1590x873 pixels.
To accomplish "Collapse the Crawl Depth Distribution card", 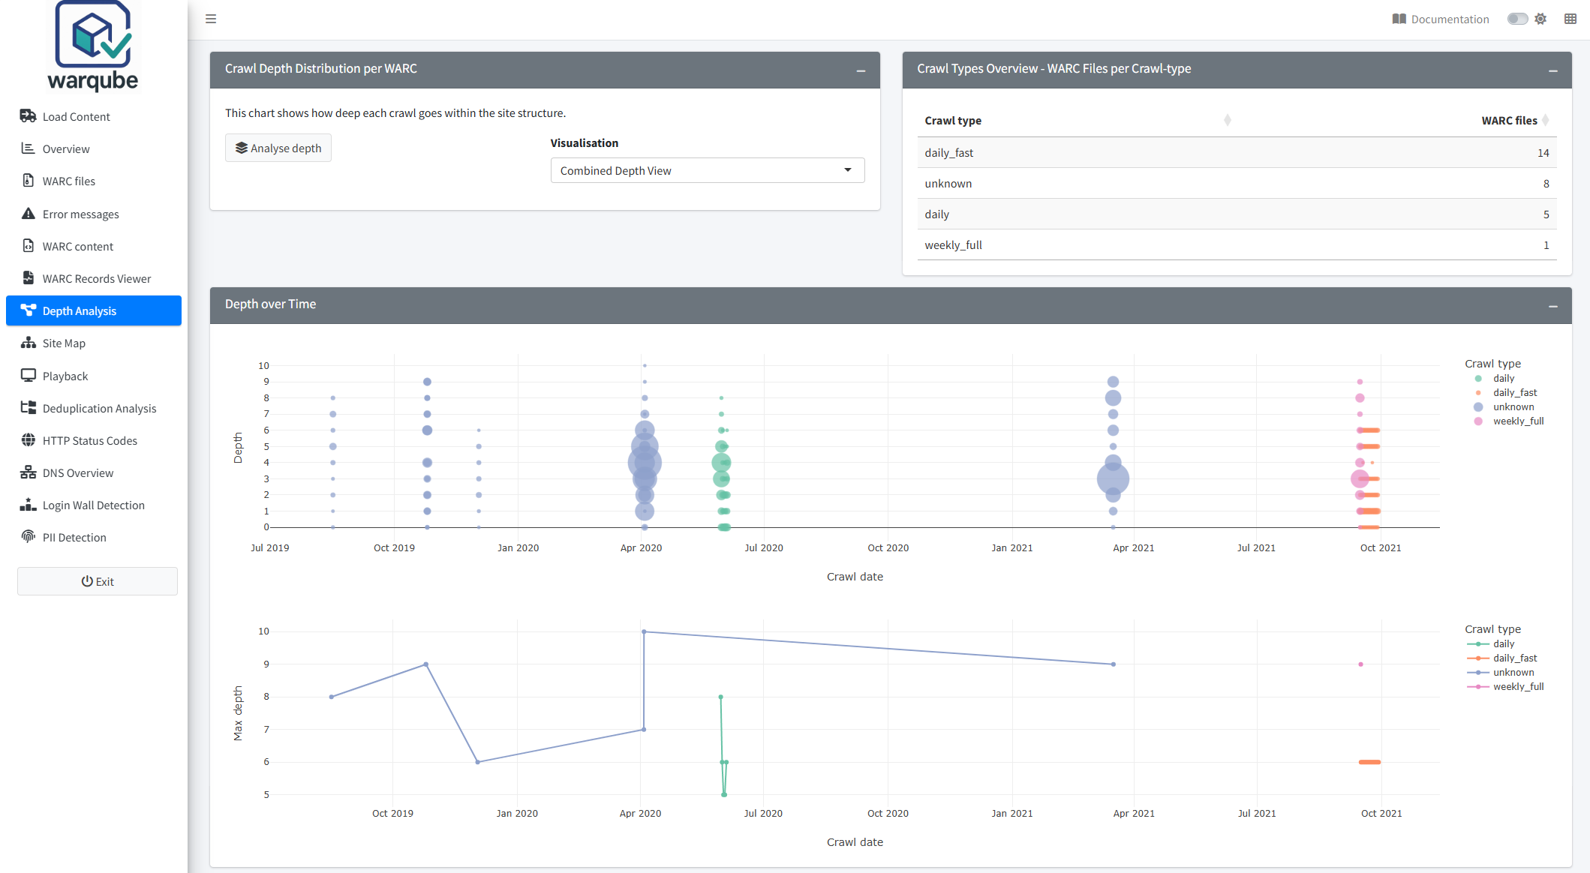I will 861,70.
